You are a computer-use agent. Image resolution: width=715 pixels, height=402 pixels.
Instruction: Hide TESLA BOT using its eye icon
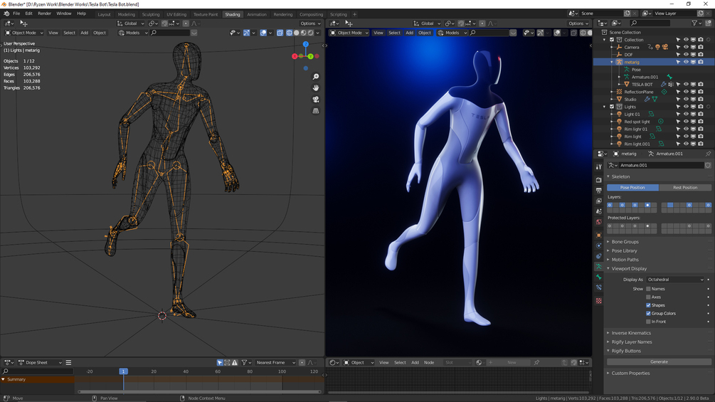pyautogui.click(x=686, y=85)
